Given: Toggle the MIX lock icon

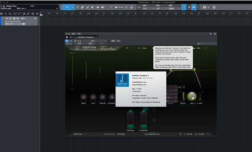Looking at the screenshot, I should [198, 103].
